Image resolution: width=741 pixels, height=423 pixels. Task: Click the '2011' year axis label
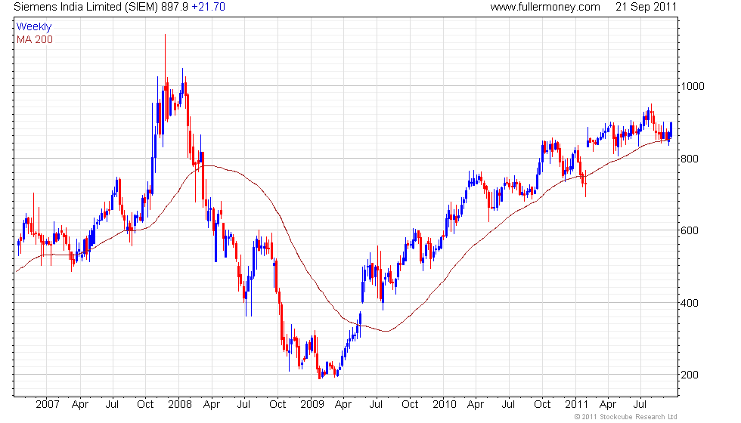coord(576,405)
